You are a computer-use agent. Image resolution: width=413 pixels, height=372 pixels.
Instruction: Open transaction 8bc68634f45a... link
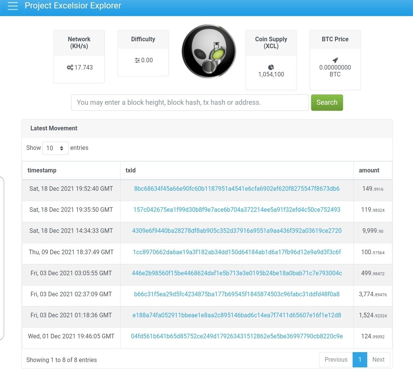tap(237, 189)
